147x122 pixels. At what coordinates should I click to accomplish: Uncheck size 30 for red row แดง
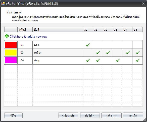pos(88,45)
